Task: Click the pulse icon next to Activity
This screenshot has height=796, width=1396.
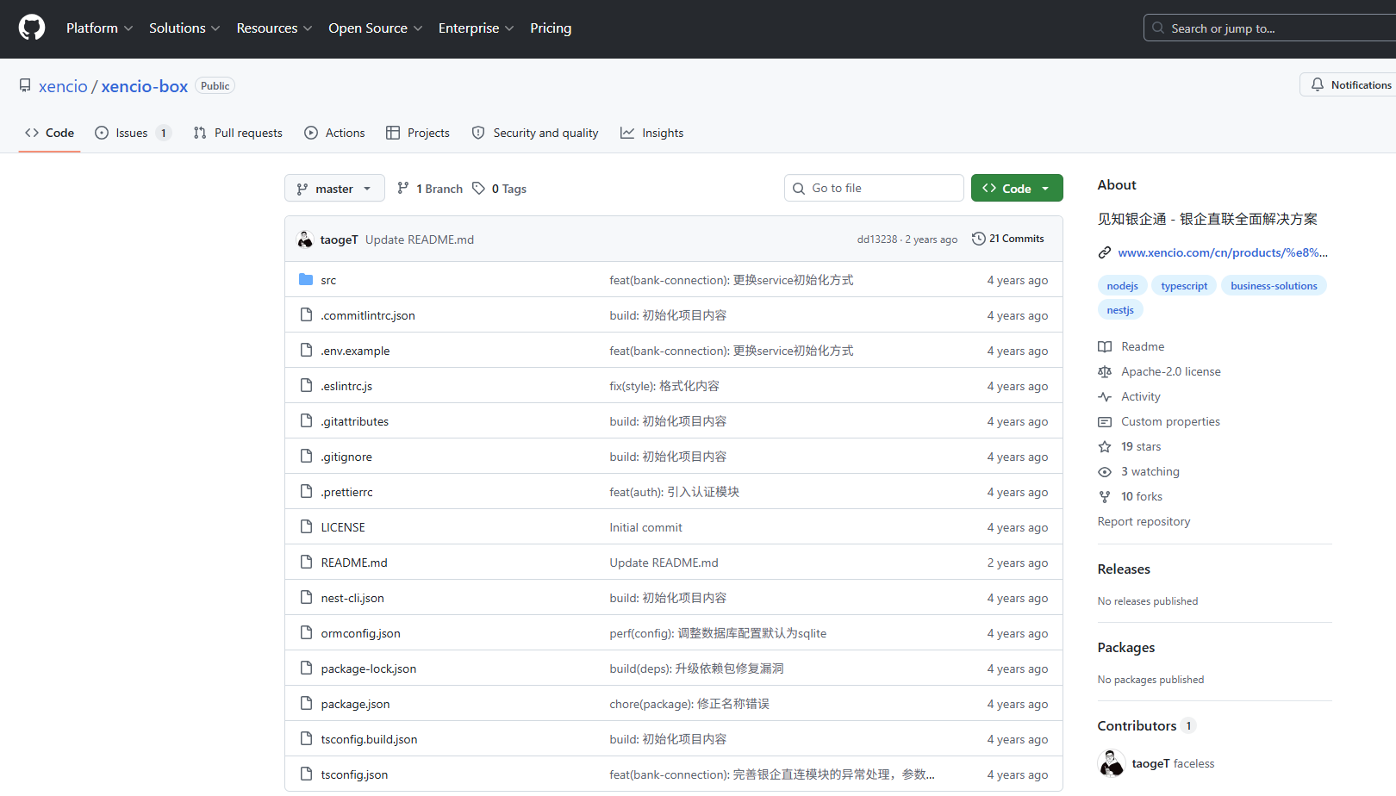Action: click(1105, 396)
